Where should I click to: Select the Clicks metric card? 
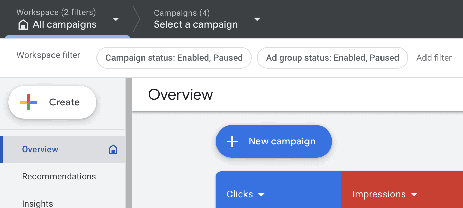click(279, 190)
